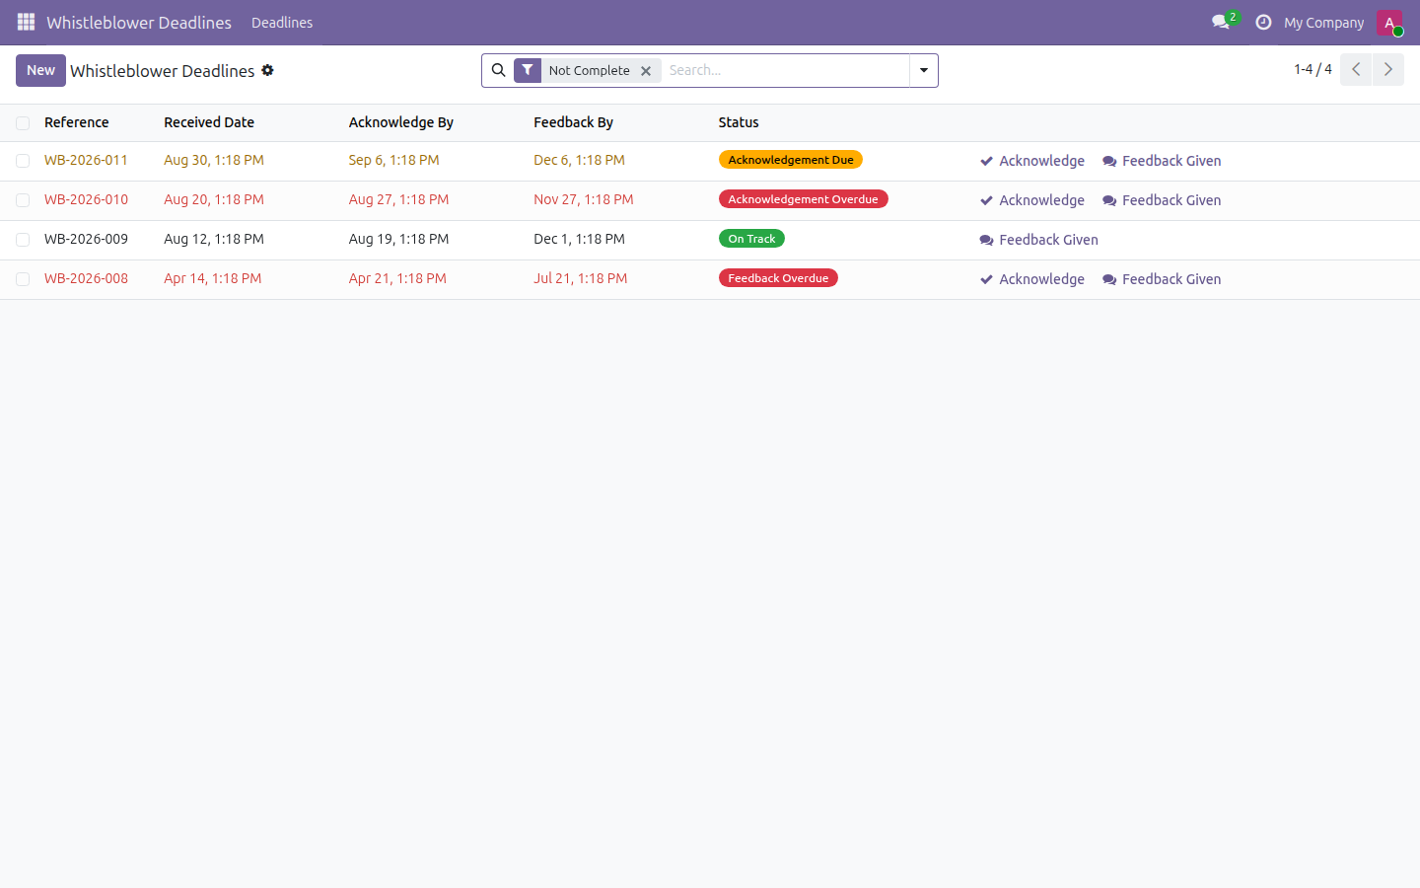Sort by the Acknowledge By column

pos(401,122)
